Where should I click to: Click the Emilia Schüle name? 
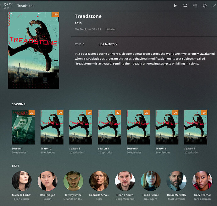pyautogui.click(x=151, y=195)
